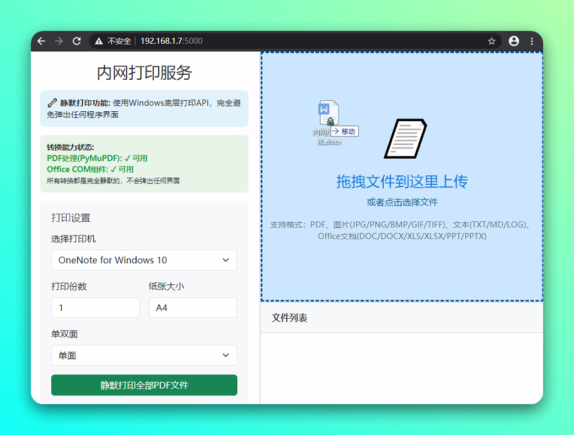Click the 拖拽文件到这里上传 heading
Viewport: 574px width, 435px height.
(402, 181)
